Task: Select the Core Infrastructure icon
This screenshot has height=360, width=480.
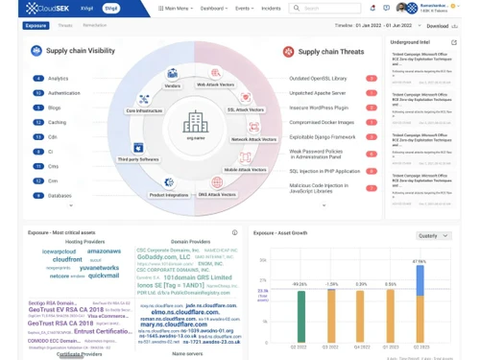Action: point(144,99)
